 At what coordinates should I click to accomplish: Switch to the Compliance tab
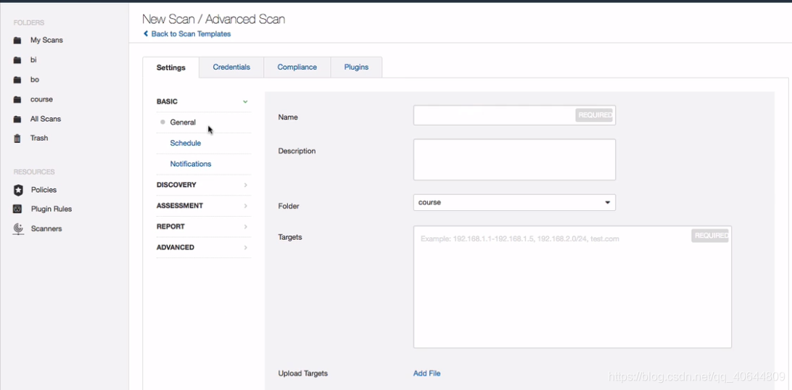(x=297, y=67)
